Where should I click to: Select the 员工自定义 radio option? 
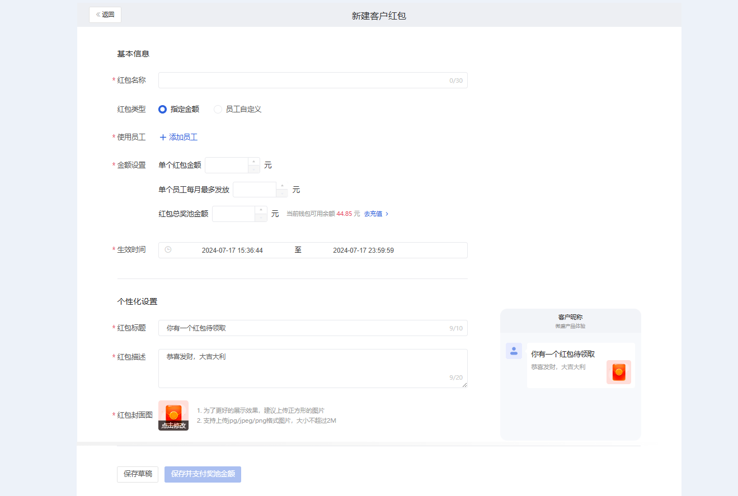(238, 110)
